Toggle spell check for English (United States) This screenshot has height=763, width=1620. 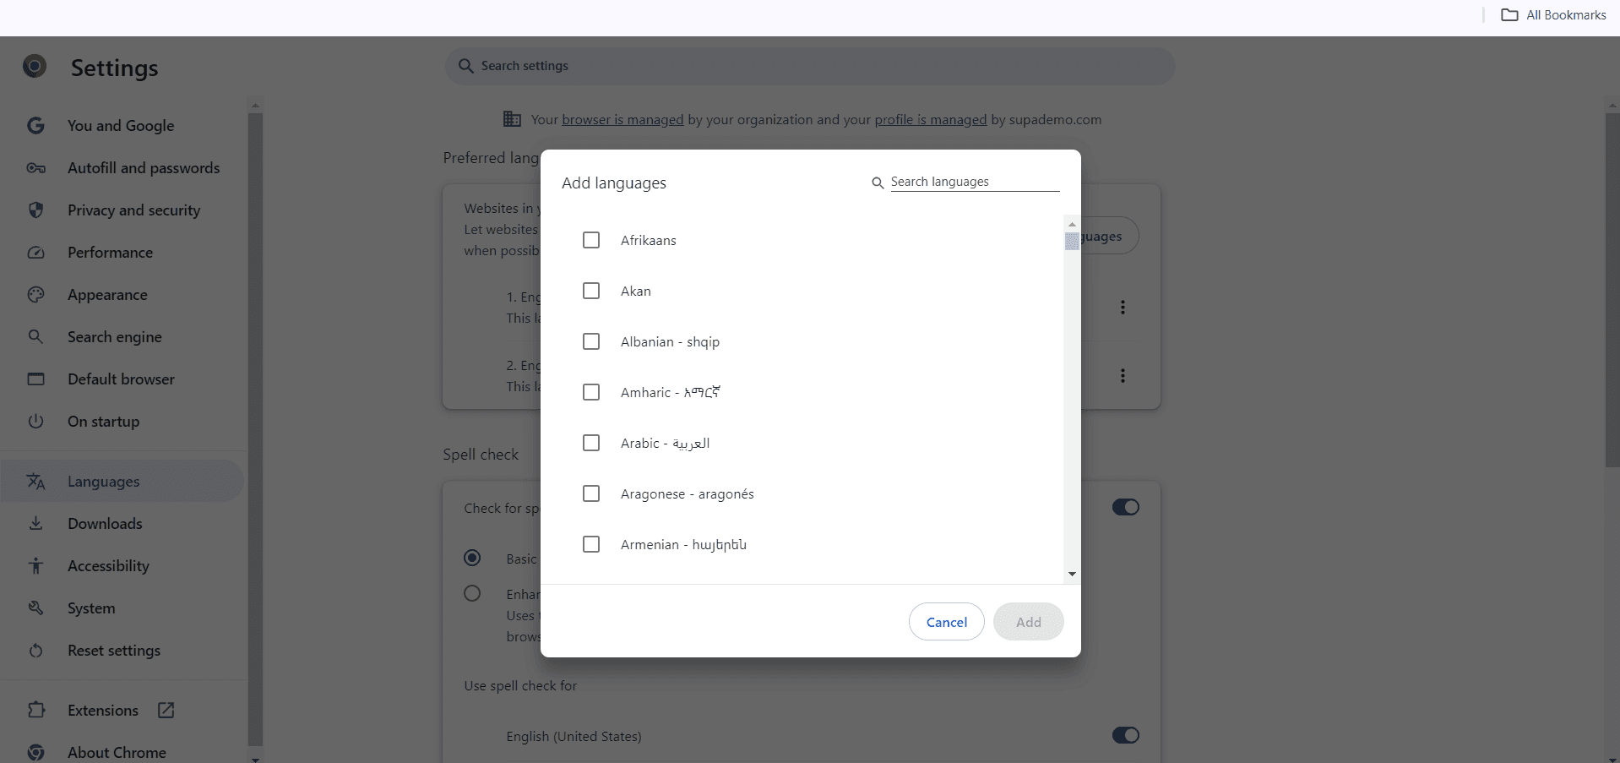tap(1126, 735)
